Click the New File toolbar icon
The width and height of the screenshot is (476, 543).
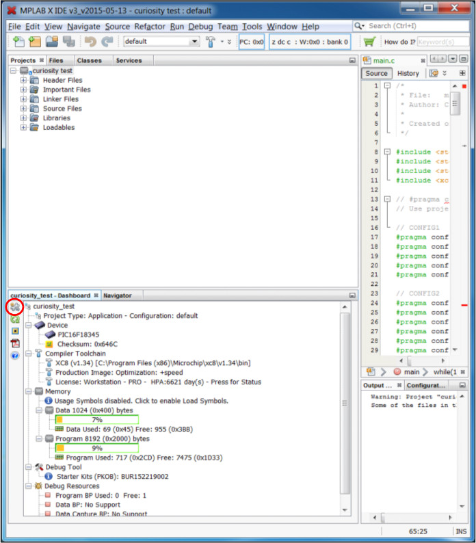click(18, 42)
